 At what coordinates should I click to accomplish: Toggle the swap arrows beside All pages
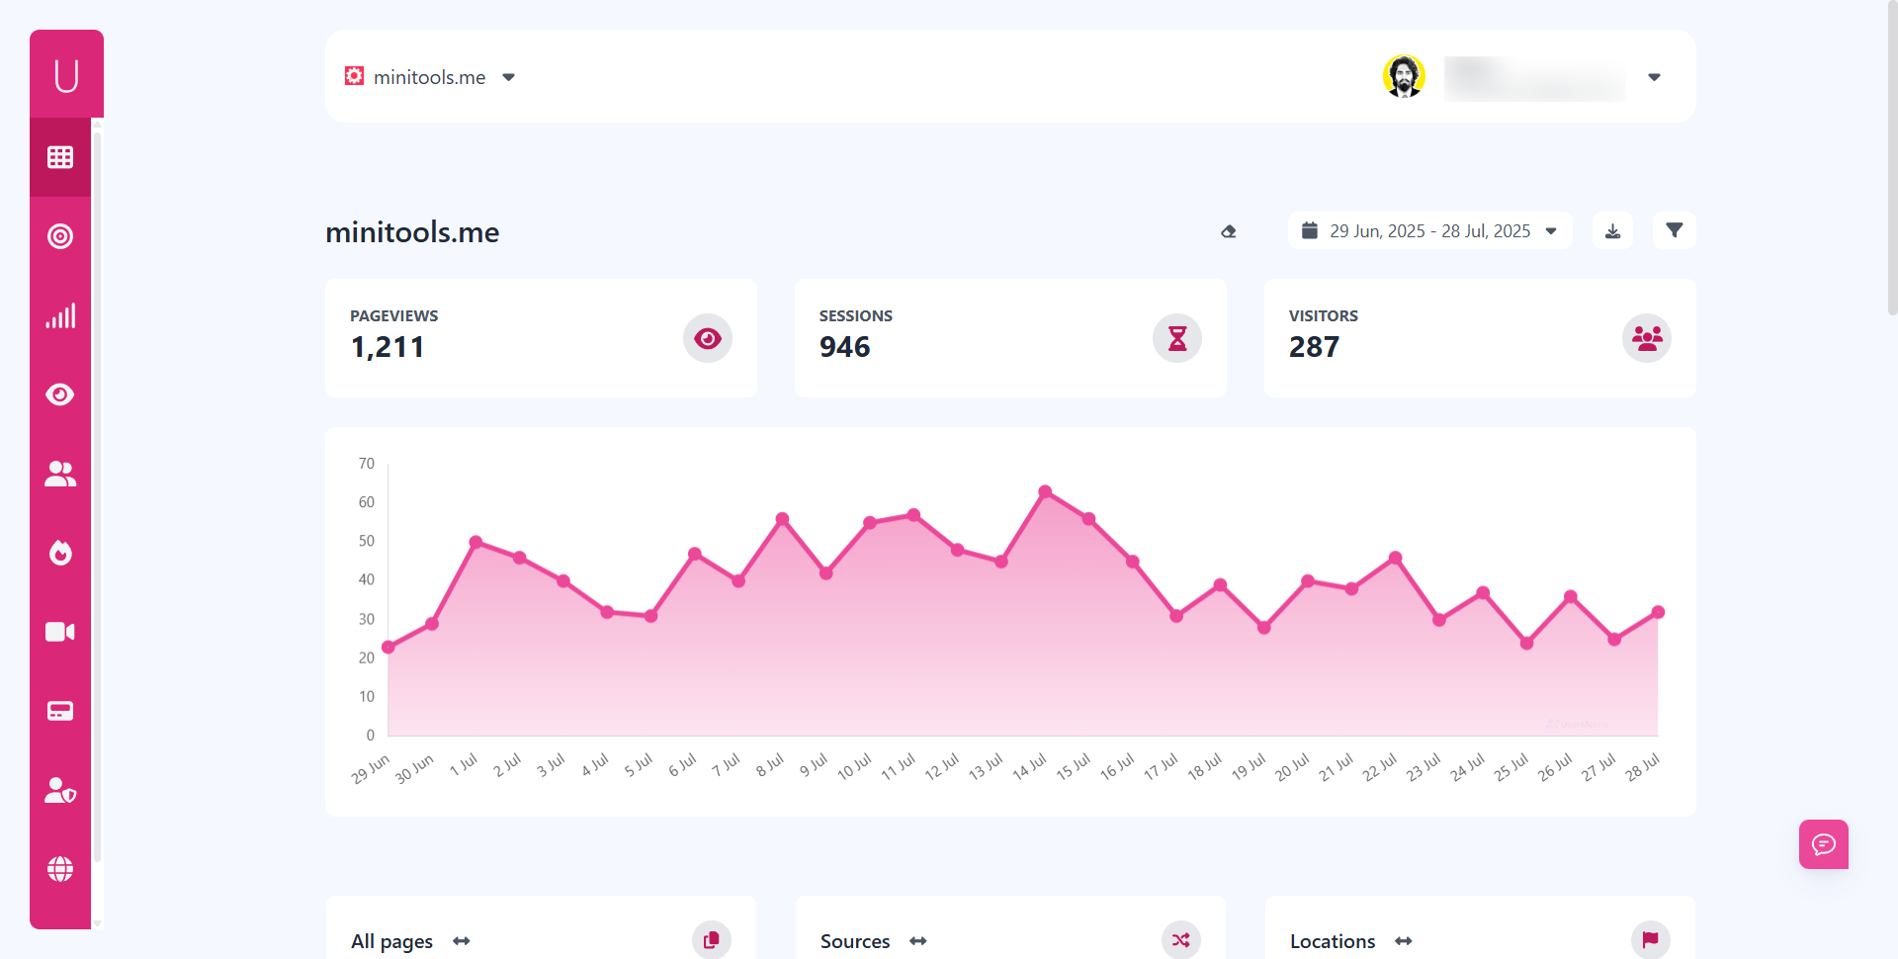[x=462, y=941]
